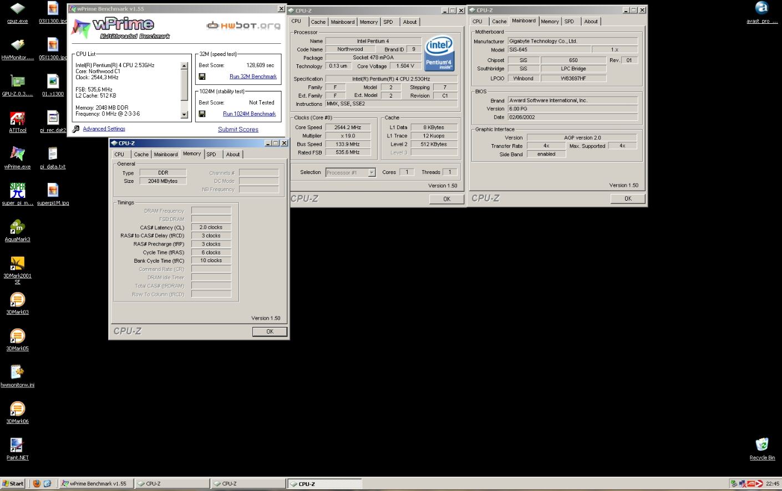Click the Run 1024M Benchmark link
Screen dimensions: 782x491
pos(249,114)
